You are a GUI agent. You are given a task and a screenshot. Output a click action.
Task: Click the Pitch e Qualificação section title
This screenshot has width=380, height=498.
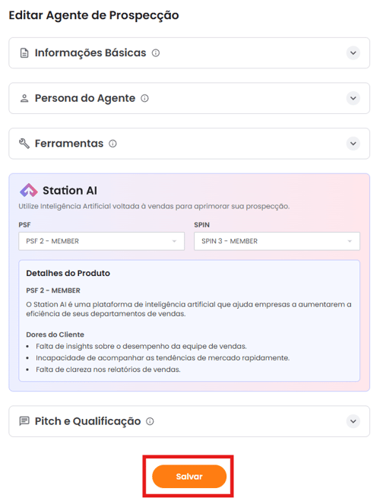(88, 421)
